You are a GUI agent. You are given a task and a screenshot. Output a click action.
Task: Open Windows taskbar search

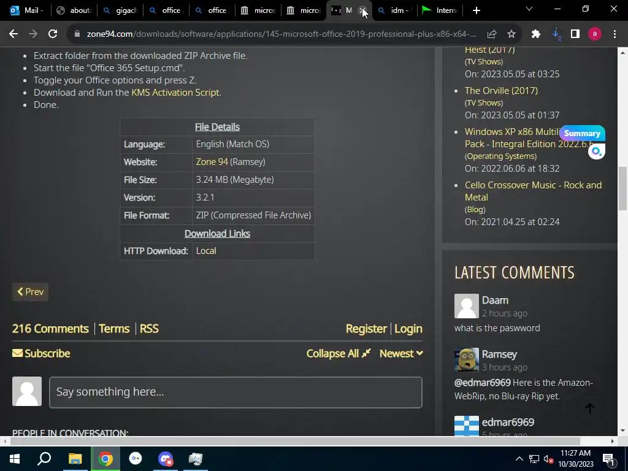[x=44, y=459]
